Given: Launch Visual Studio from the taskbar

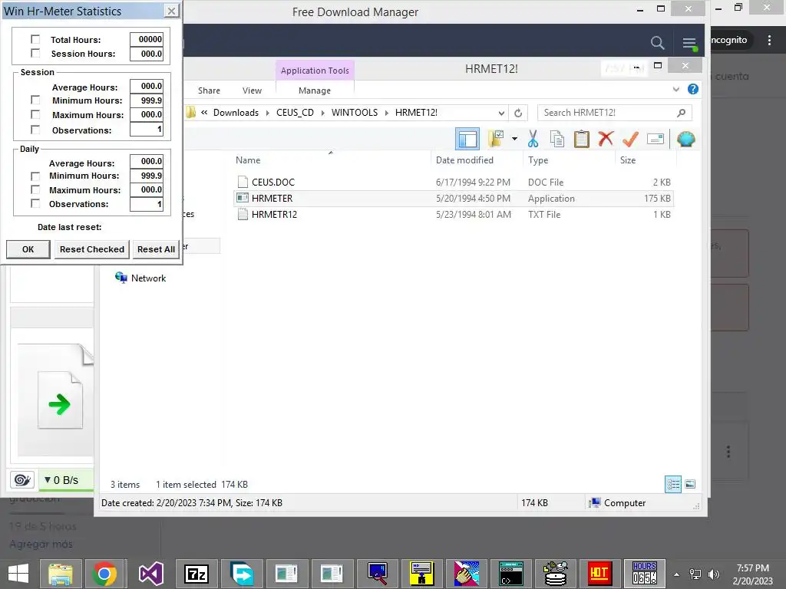Looking at the screenshot, I should coord(151,574).
